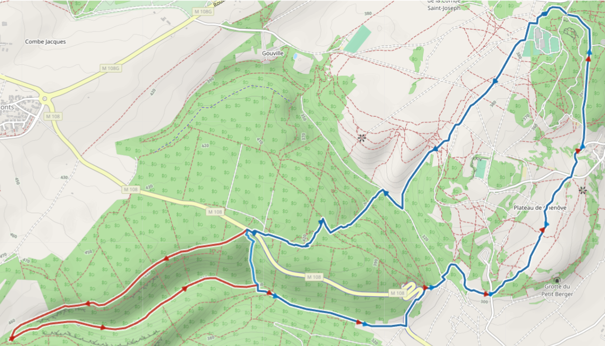Click the M 108 hairpin bends symbol
This screenshot has width=605, height=346.
click(x=413, y=291)
